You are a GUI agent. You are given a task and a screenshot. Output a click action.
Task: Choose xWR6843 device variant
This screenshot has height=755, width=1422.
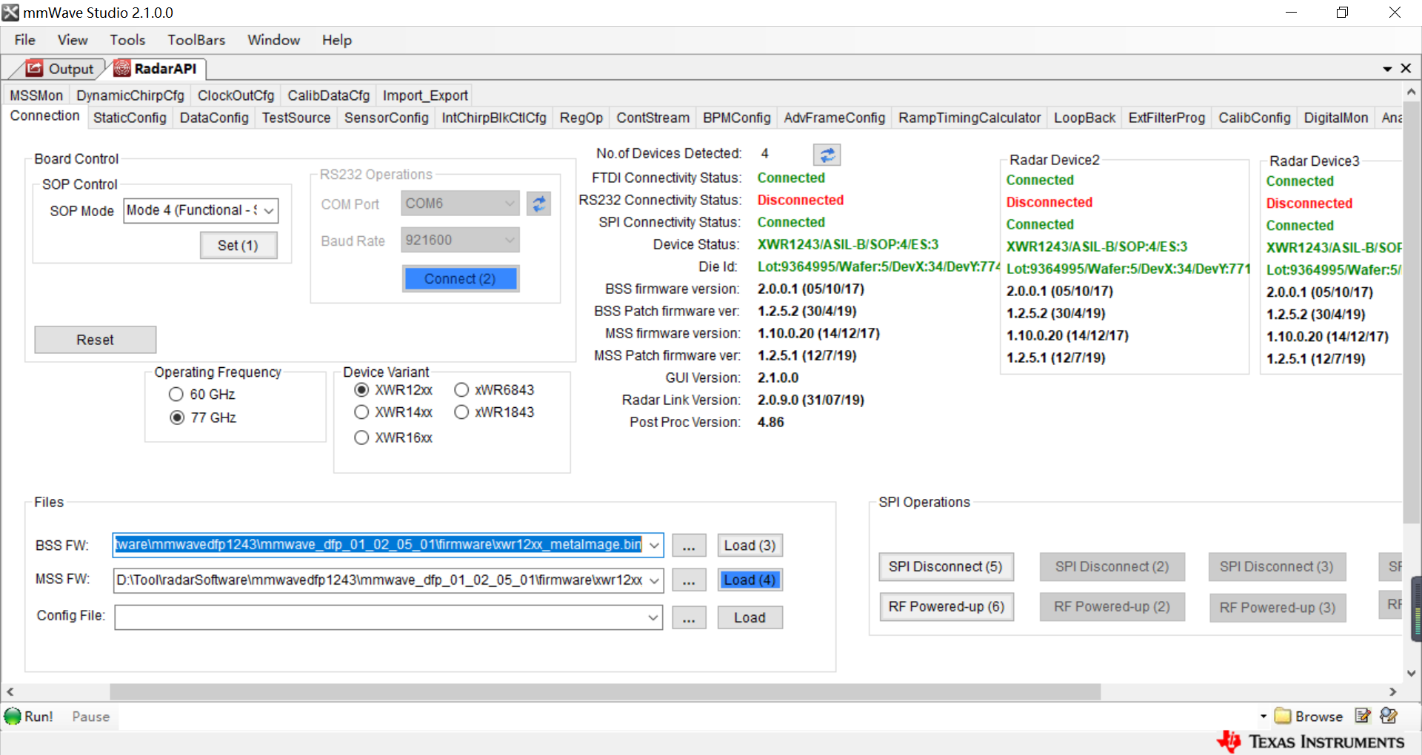(461, 390)
